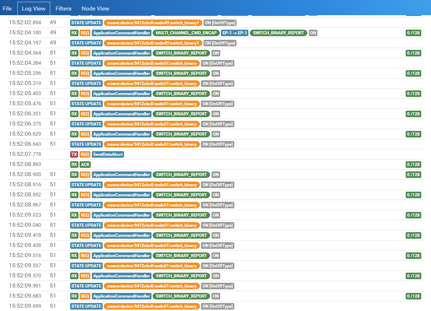
Task: Open the Filters menu
Action: coord(64,9)
